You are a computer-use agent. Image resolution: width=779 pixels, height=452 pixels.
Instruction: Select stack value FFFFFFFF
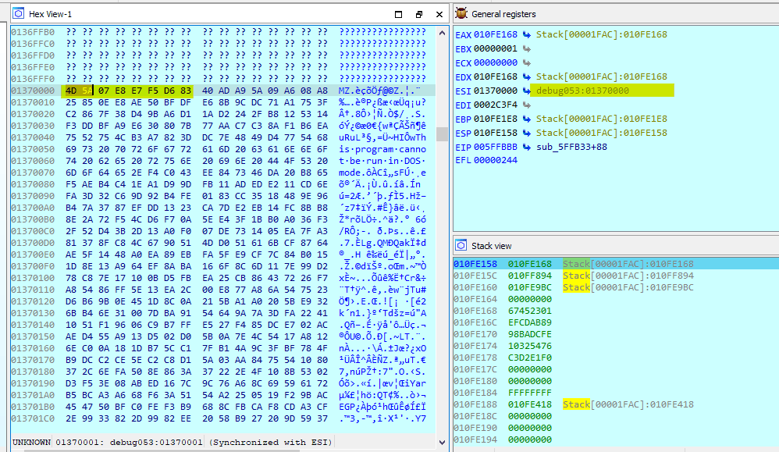[529, 393]
